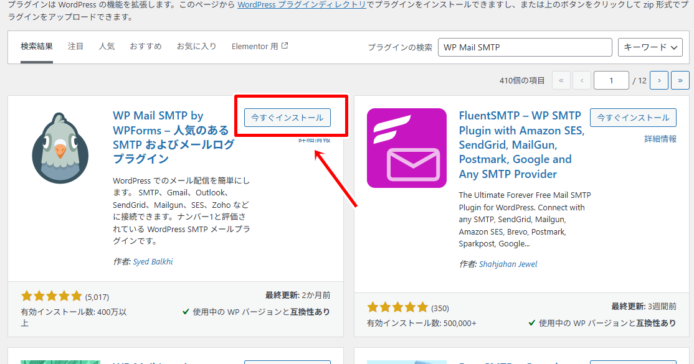Image resolution: width=694 pixels, height=364 pixels.
Task: Click the FluentSMTP envelope plugin icon
Action: pos(406,148)
